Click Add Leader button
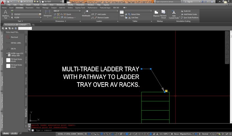Viewport: 232px width, 136px height. point(101,14)
